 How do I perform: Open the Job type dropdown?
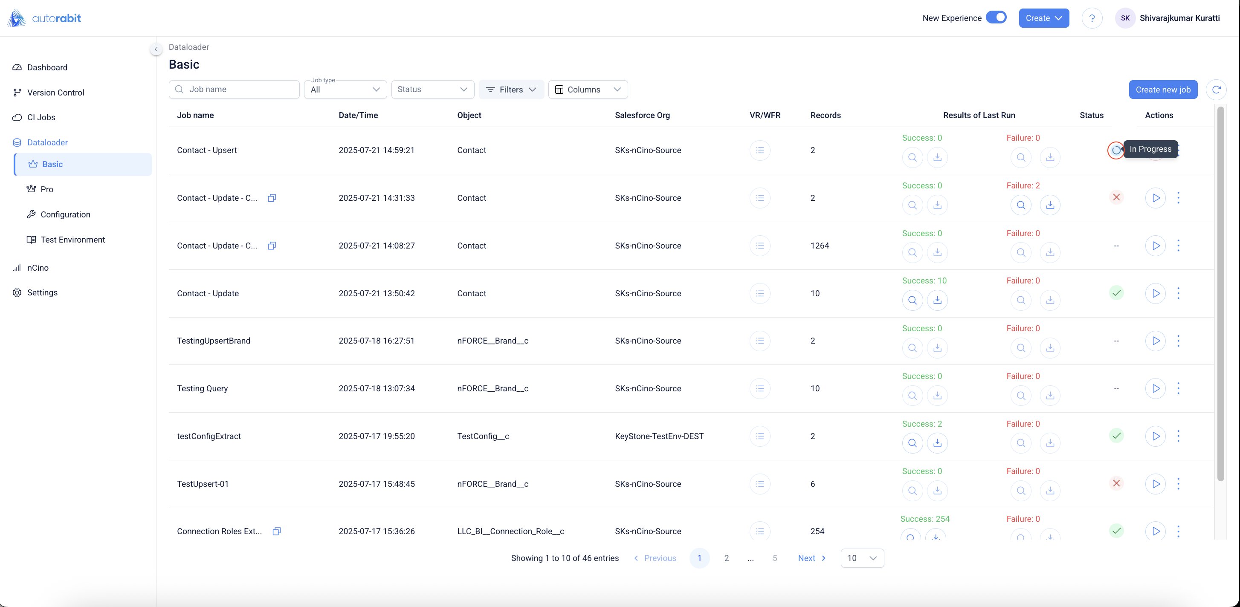pos(345,90)
